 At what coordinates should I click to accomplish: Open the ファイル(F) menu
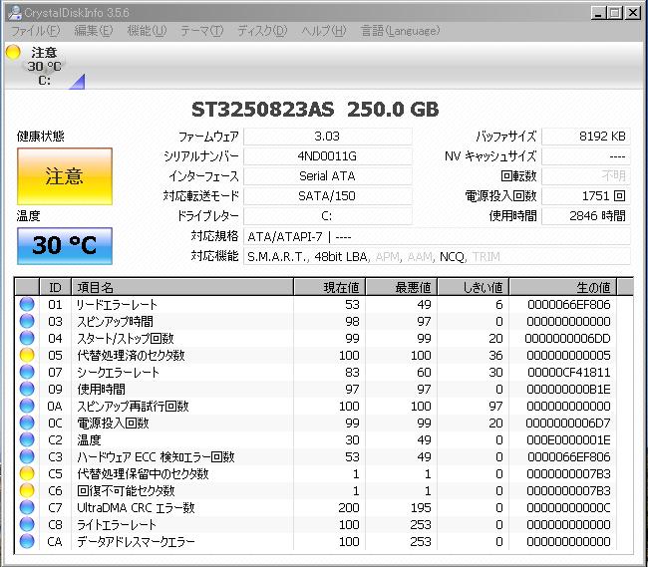pos(35,31)
